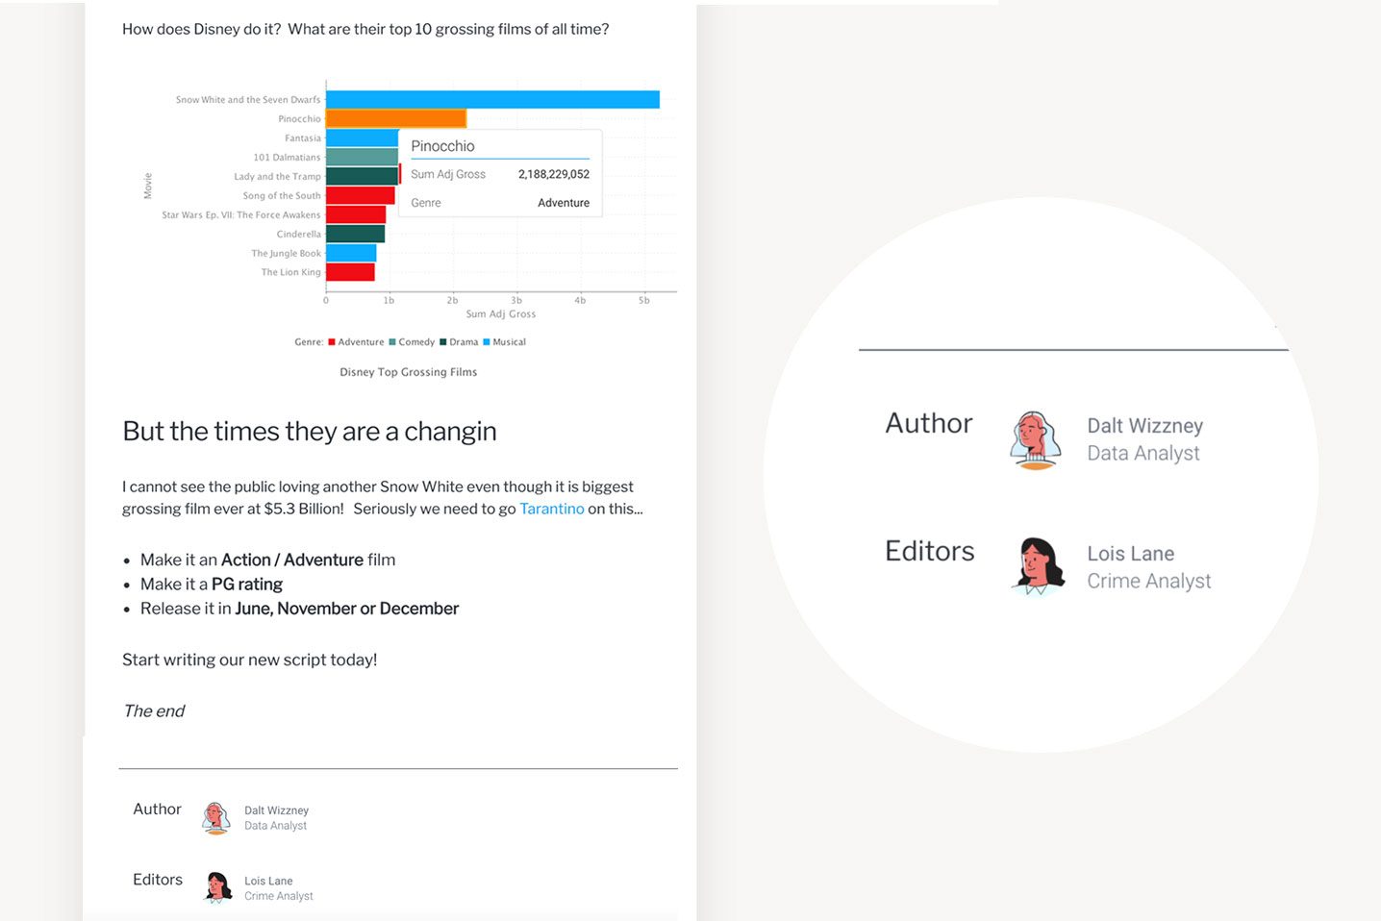Click the large Editors label in the magnified circle
1381x921 pixels.
[x=930, y=551]
